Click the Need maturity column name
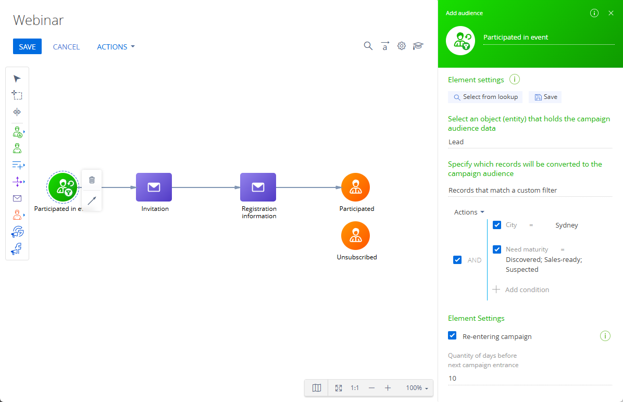623x402 pixels. 527,249
